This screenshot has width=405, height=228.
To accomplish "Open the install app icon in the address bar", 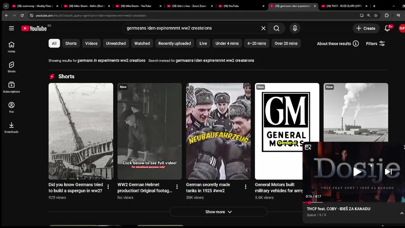I will point(362,15).
